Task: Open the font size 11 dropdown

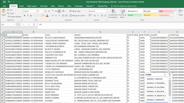Action: [x=43, y=11]
